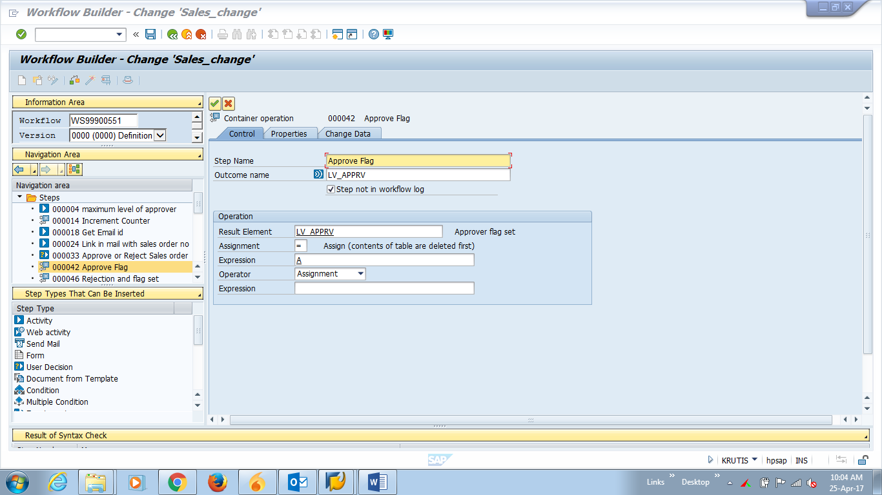Screen dimensions: 882x495
Task: Click the Create new step icon
Action: pos(21,80)
